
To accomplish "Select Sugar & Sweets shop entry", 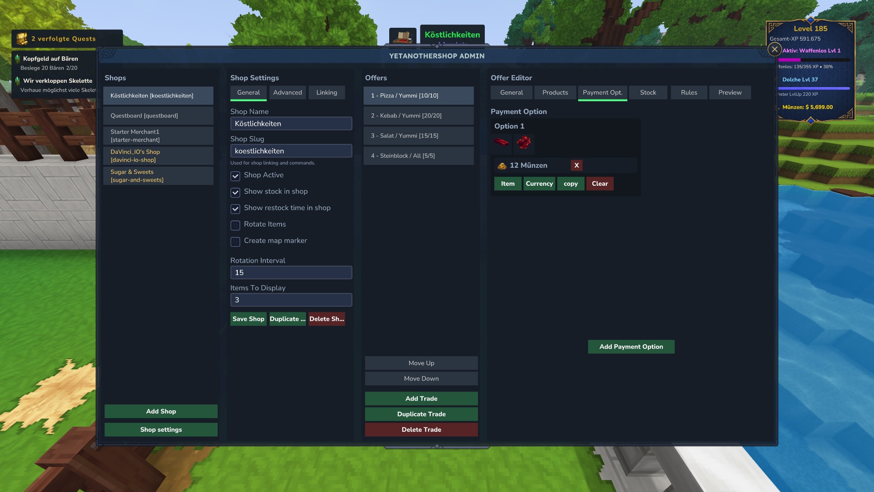I will 158,176.
